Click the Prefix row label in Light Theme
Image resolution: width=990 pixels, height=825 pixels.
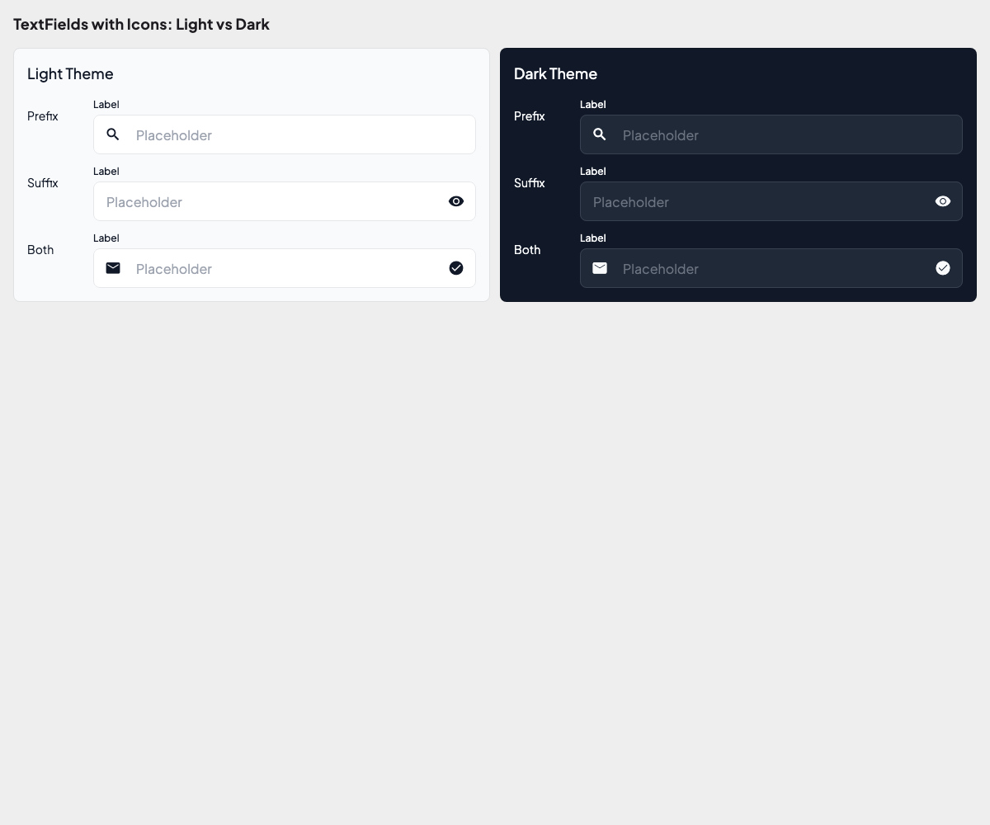click(43, 116)
